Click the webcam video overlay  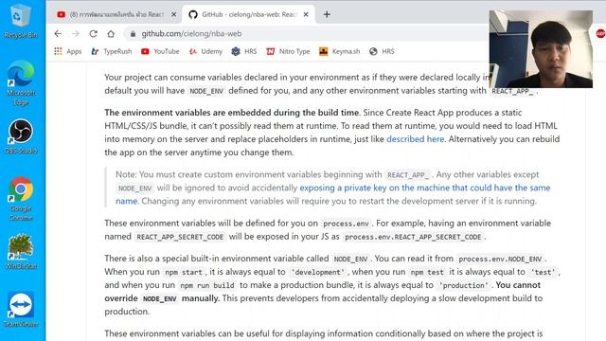click(541, 49)
